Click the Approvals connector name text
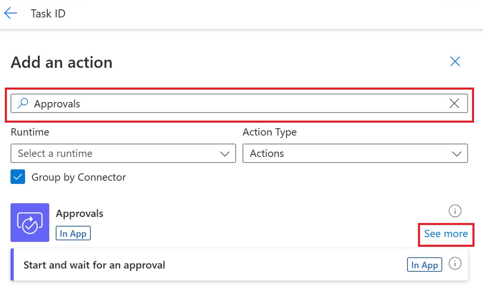Viewport: 483px width, 285px height. click(x=79, y=213)
